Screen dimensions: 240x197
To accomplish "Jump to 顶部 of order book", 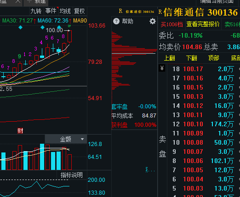I will click(x=214, y=58).
